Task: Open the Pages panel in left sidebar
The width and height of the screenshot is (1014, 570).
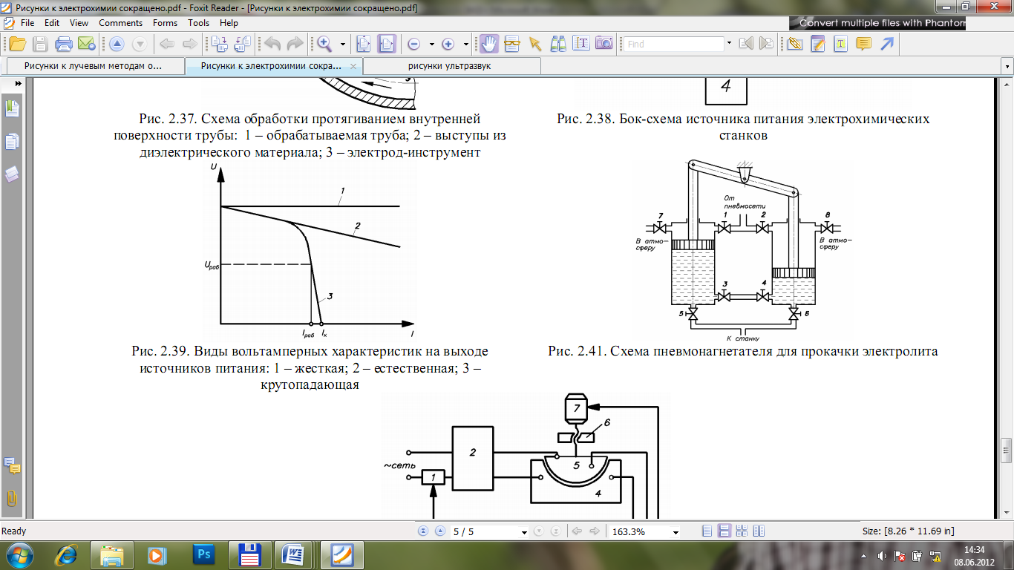Action: [12, 141]
